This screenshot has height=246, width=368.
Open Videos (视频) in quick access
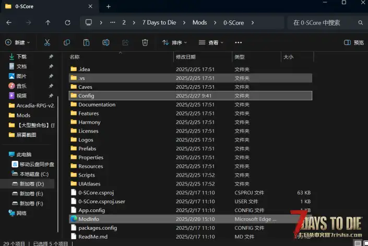tap(21, 96)
